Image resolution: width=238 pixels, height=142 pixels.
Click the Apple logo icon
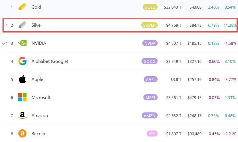[22, 79]
